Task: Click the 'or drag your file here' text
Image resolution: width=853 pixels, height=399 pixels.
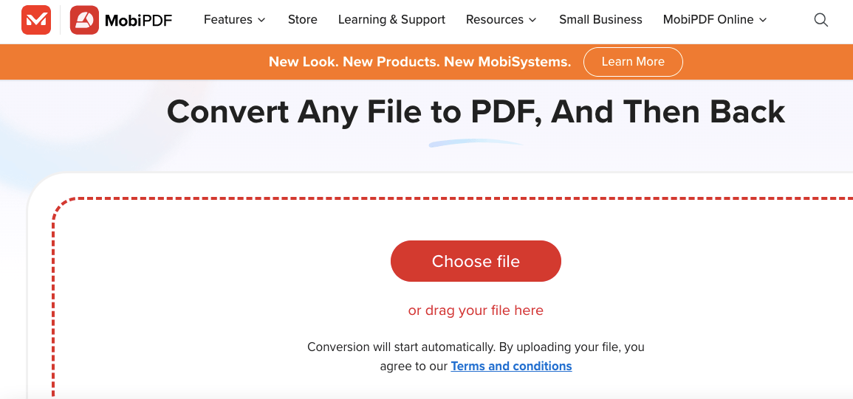Action: coord(476,310)
